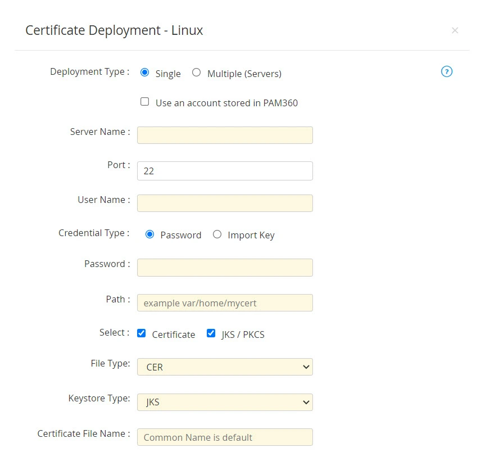The height and width of the screenshot is (470, 481).
Task: Open the File Type dropdown showing CER
Action: (x=225, y=367)
